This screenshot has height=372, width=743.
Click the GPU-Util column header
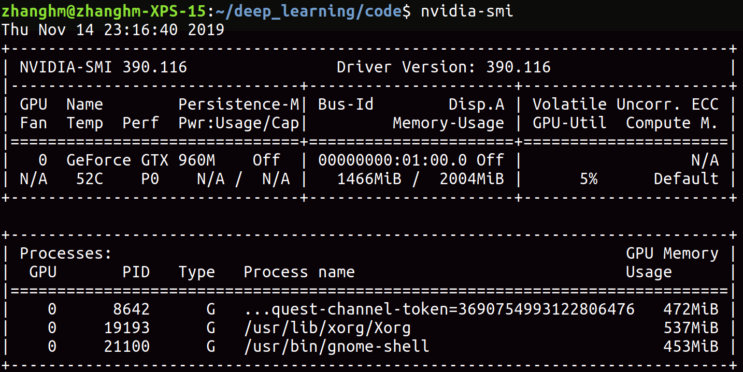pos(569,123)
